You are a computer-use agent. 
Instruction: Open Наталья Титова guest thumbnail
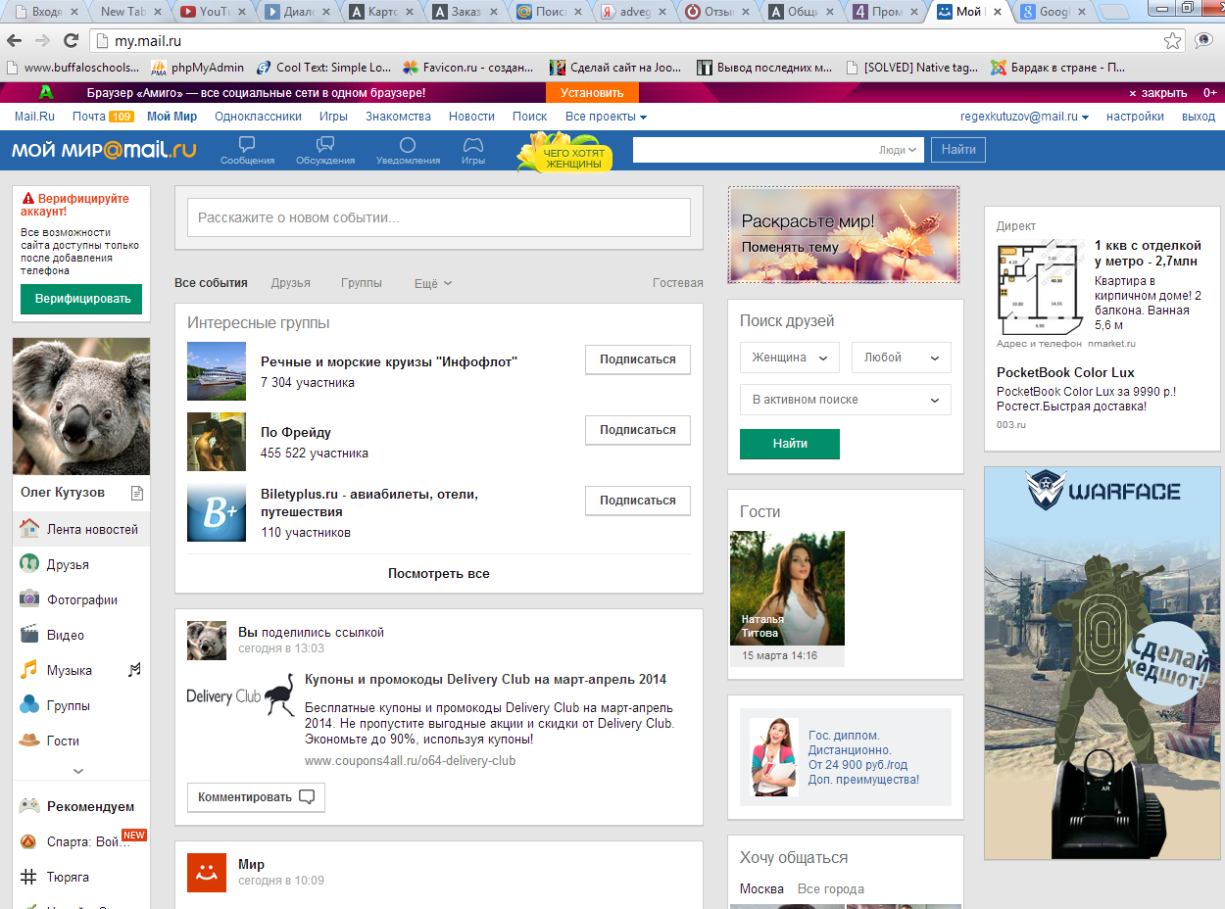(x=787, y=588)
